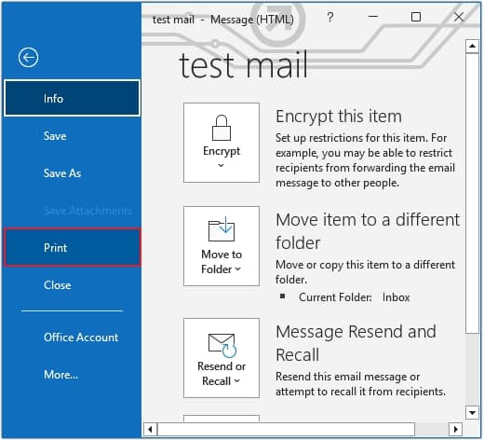The height and width of the screenshot is (441, 484).
Task: Select Save in the left menu
Action: click(x=72, y=136)
